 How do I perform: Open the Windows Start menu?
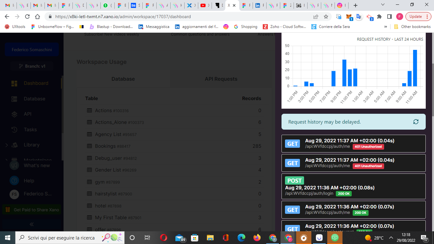(x=8, y=238)
